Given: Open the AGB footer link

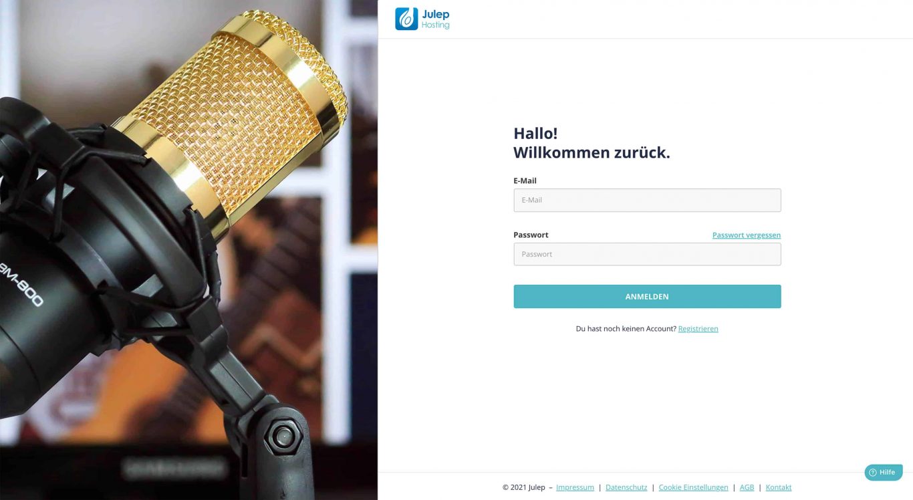Looking at the screenshot, I should pos(747,487).
